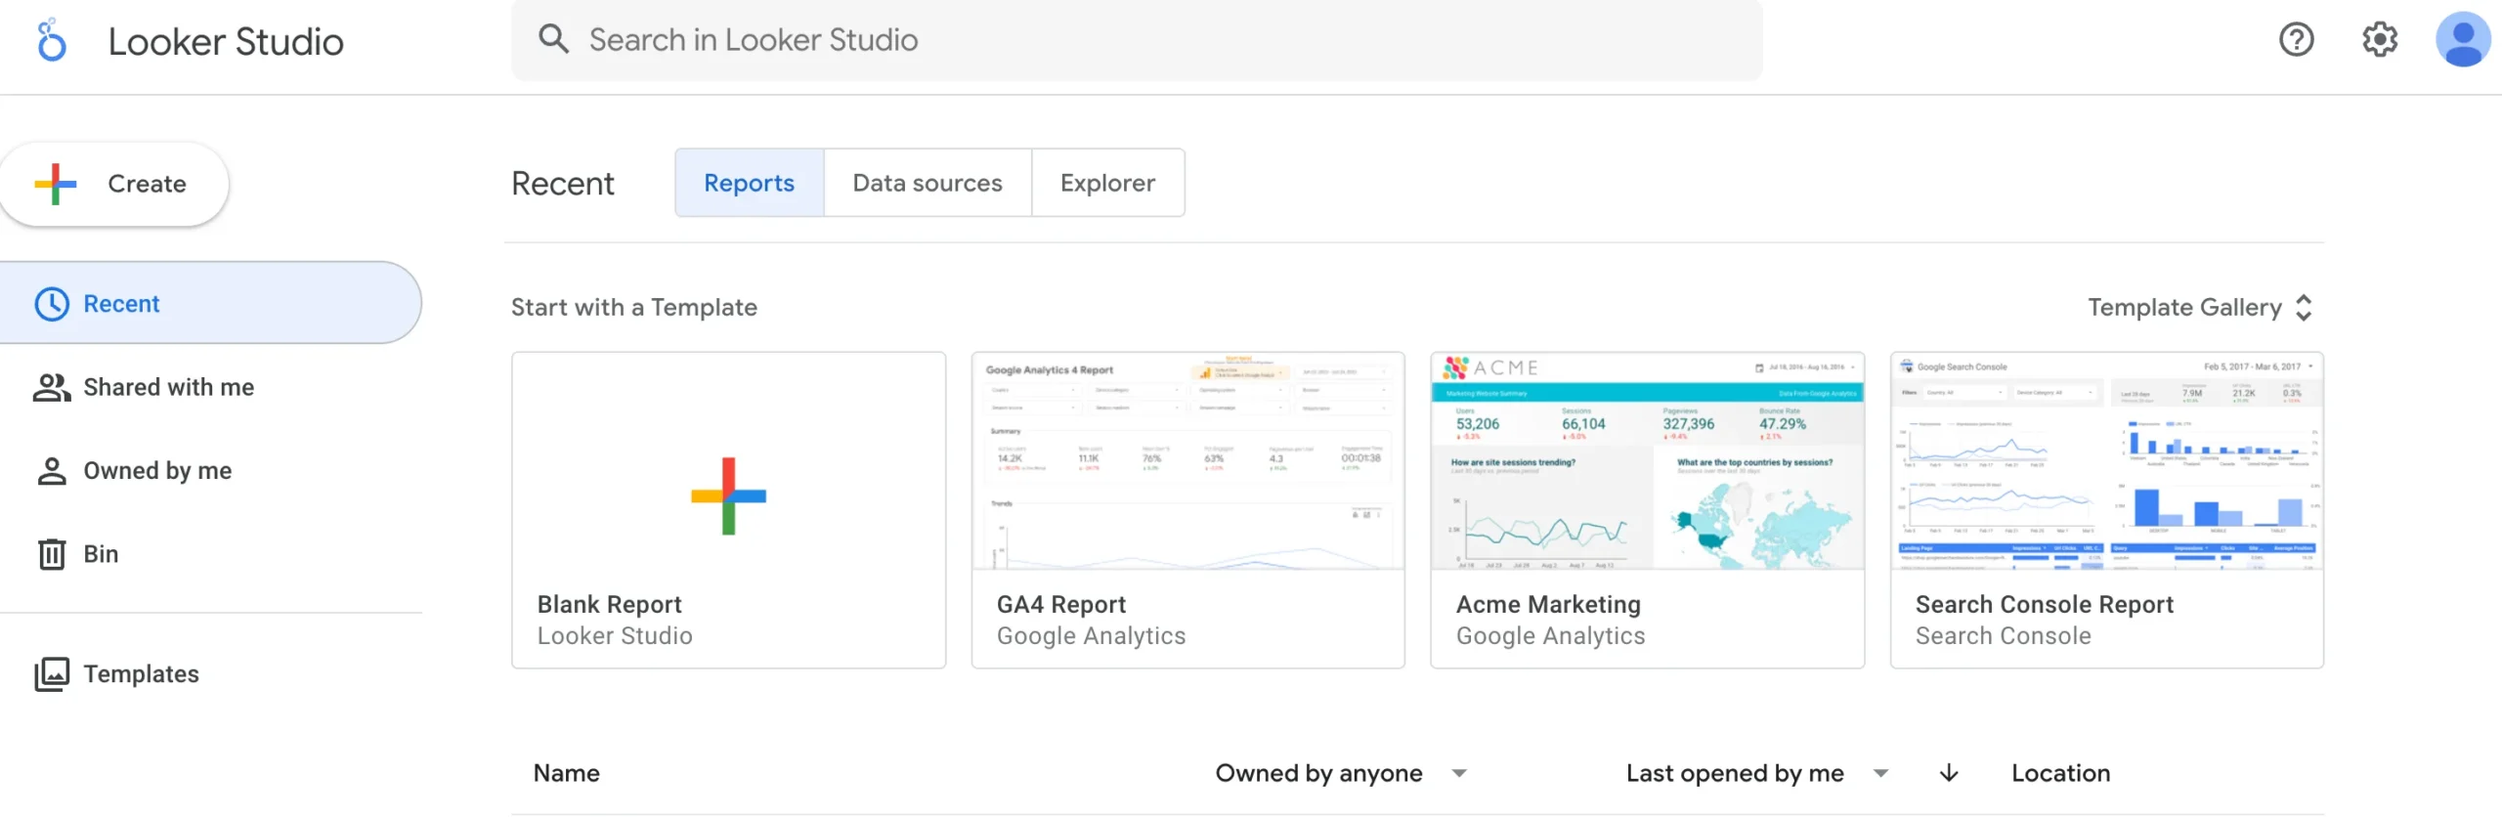Select Recent in the sidebar
The width and height of the screenshot is (2502, 817).
click(x=210, y=303)
